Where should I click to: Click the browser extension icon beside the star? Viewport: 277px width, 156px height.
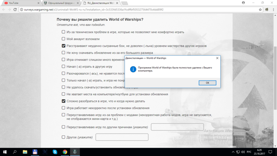[267, 10]
